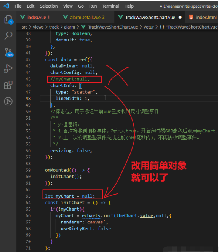
Task: Click 'echarts' in line 66
Action: [91, 216]
